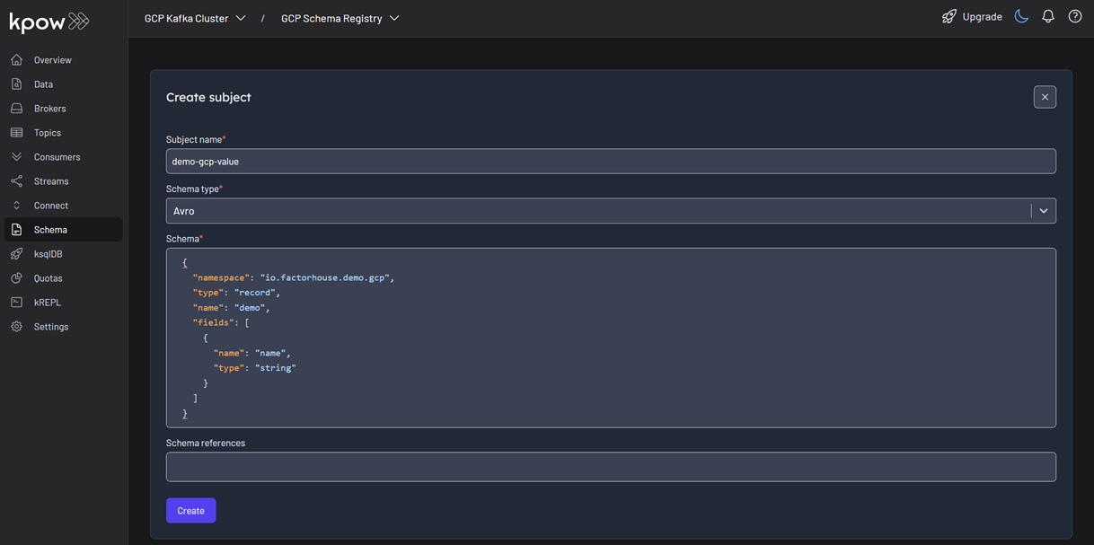This screenshot has width=1094, height=545.
Task: Click the help question mark icon
Action: point(1074,16)
